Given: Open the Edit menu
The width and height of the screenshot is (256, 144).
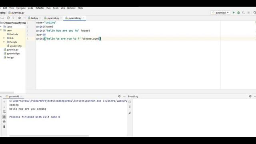Looking at the screenshot, I should [x=5, y=8].
